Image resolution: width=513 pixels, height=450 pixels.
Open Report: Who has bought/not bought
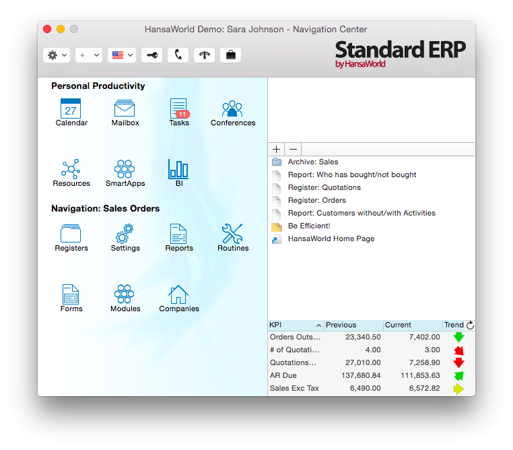352,174
